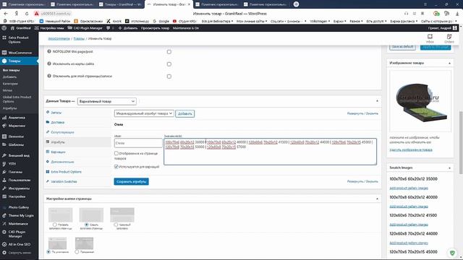The height and width of the screenshot is (260, 463).
Task: Open Пользователи in the admin sidebar
Action: pos(20,180)
